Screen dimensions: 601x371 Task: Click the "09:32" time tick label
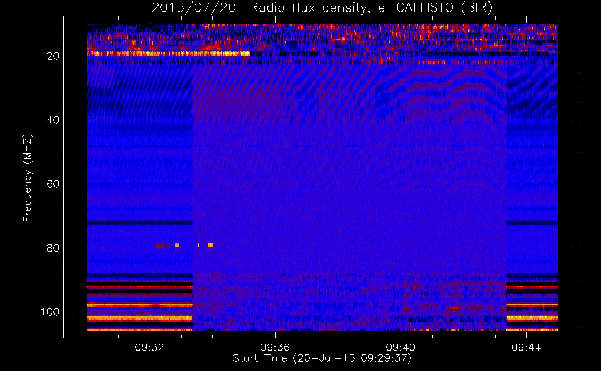150,348
